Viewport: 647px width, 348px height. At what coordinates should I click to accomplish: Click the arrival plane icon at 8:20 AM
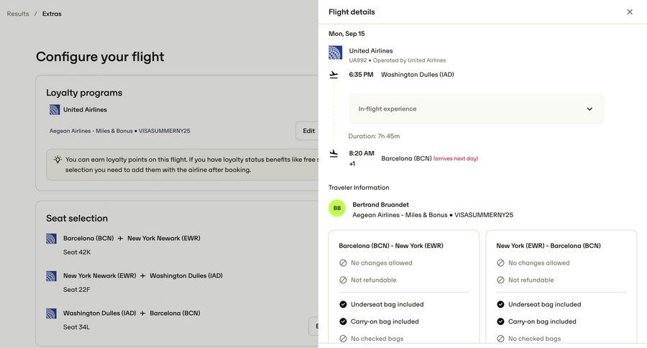[334, 153]
